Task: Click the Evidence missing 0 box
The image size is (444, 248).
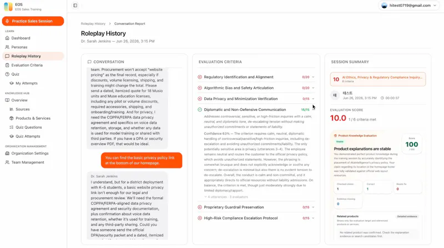Action: (x=347, y=201)
